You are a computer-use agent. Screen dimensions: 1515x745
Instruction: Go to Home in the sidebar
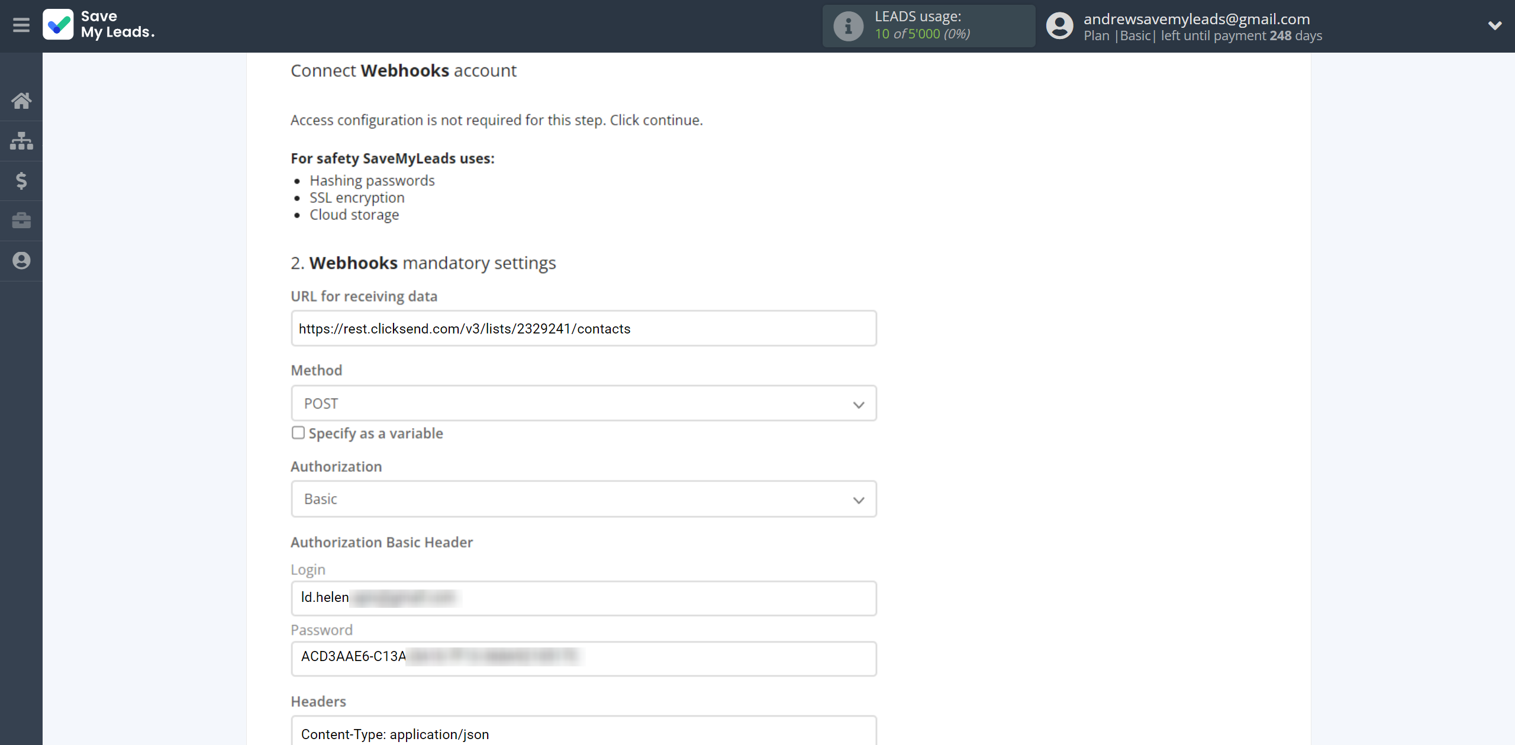pyautogui.click(x=21, y=101)
